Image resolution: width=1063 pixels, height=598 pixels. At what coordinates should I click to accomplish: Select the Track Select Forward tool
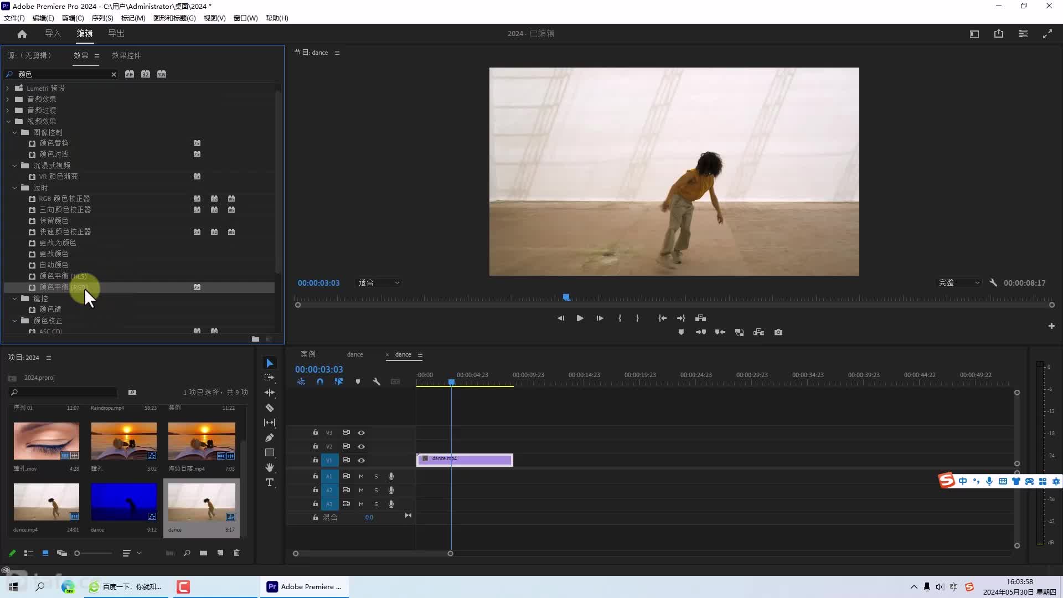(270, 378)
